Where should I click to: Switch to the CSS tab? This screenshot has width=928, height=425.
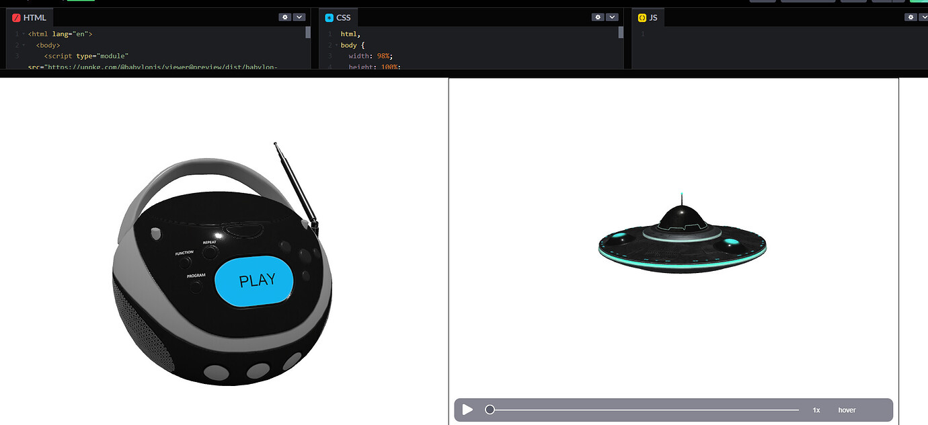tap(343, 17)
